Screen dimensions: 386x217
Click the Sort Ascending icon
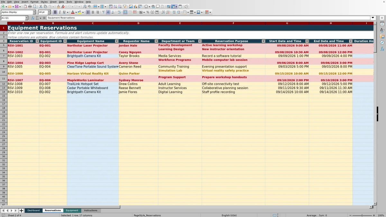(x=115, y=6)
